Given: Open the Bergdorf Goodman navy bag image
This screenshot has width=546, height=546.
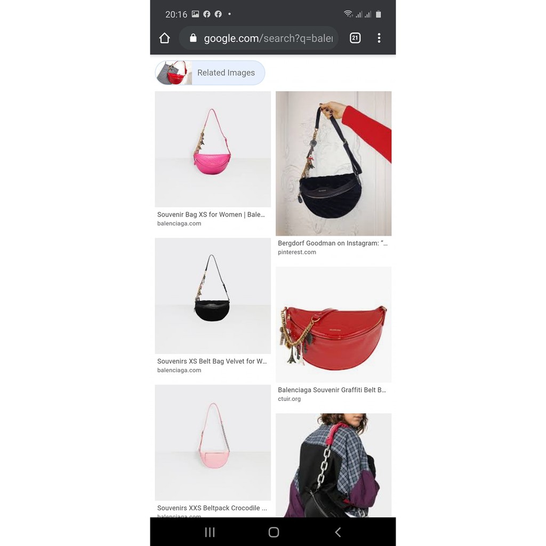Looking at the screenshot, I should tap(333, 163).
